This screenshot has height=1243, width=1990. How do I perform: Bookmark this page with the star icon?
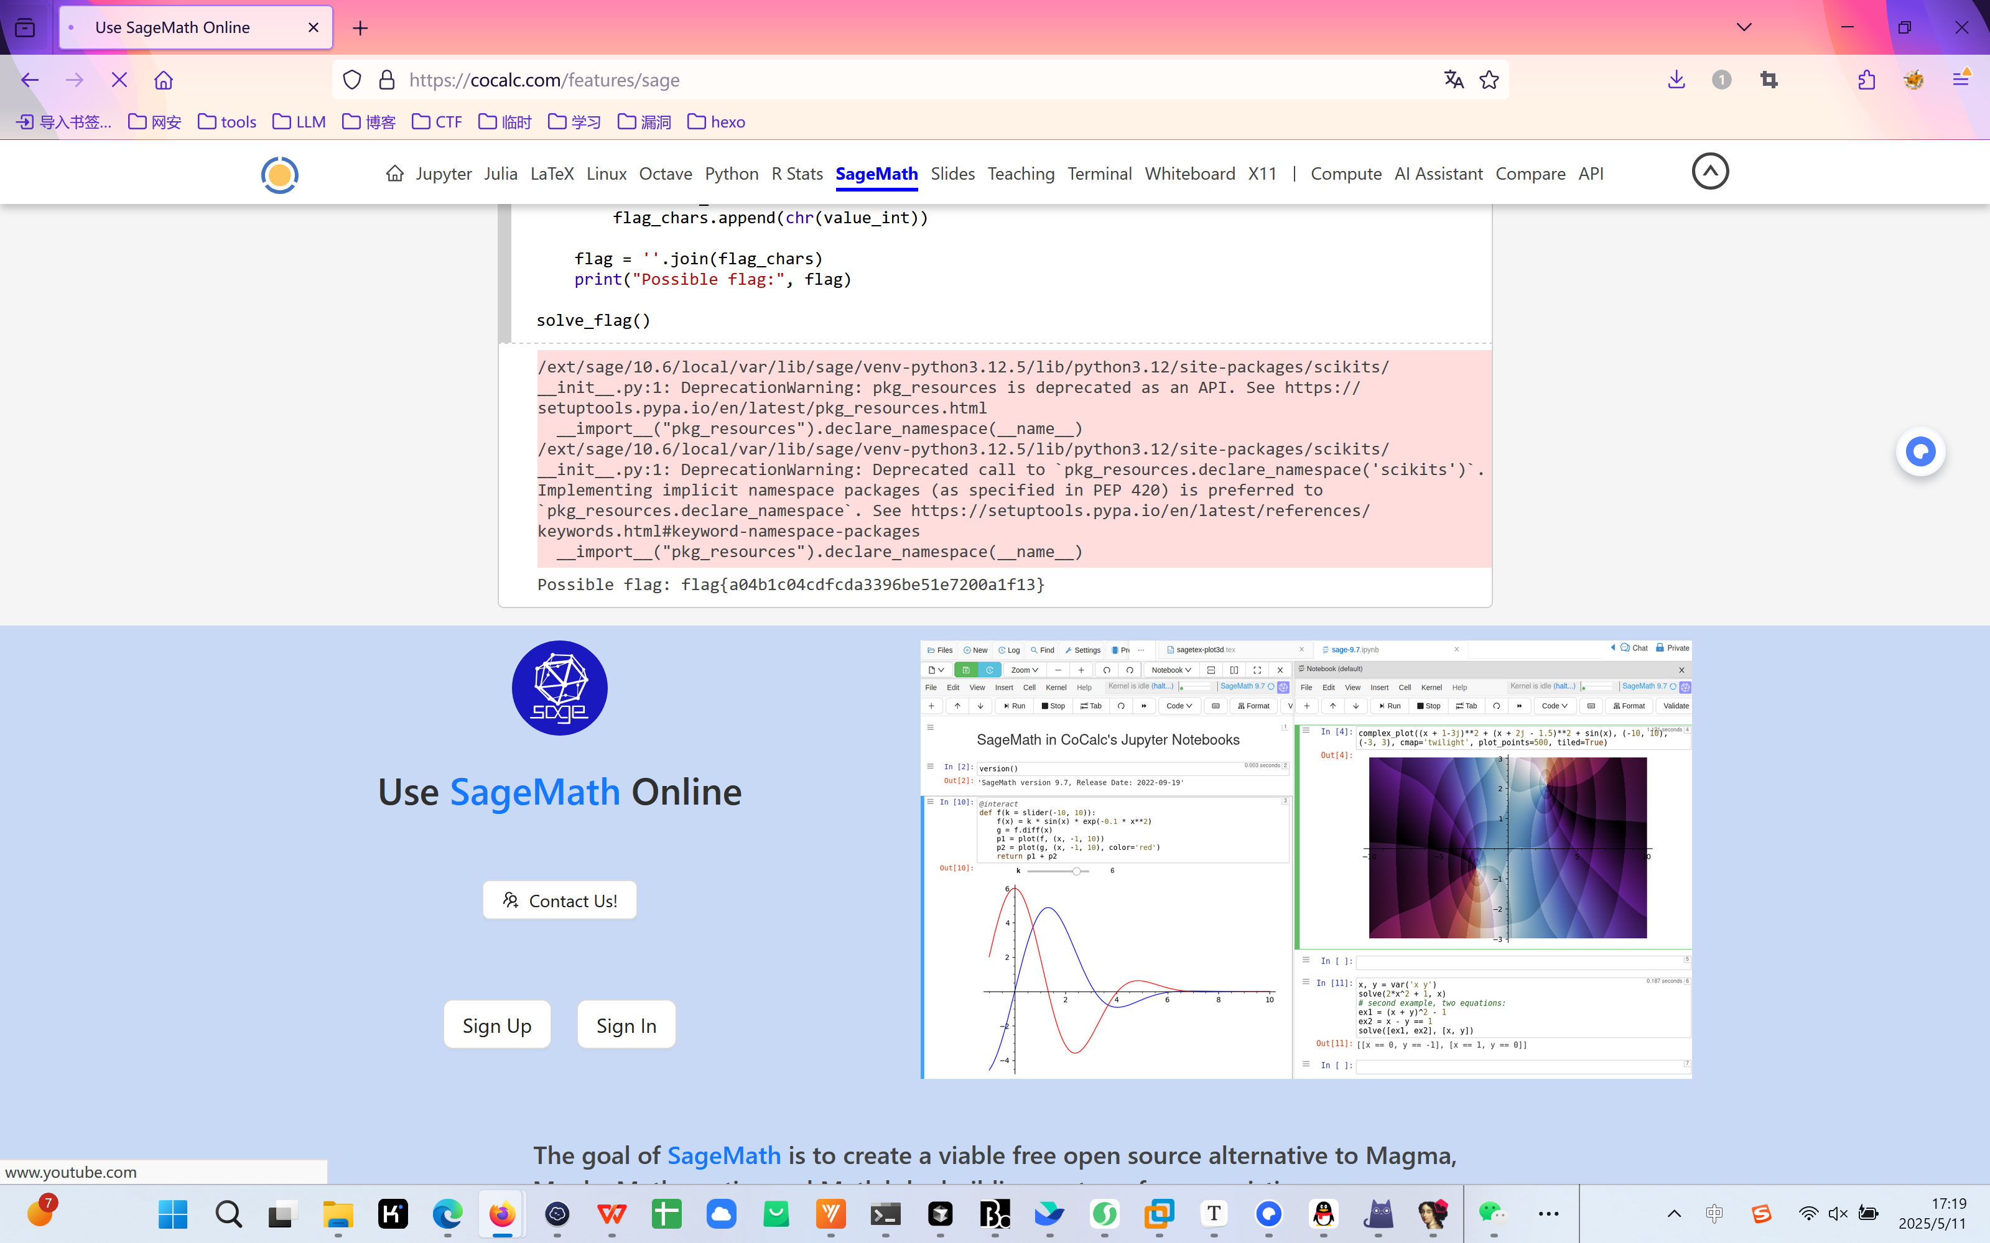pyautogui.click(x=1489, y=80)
